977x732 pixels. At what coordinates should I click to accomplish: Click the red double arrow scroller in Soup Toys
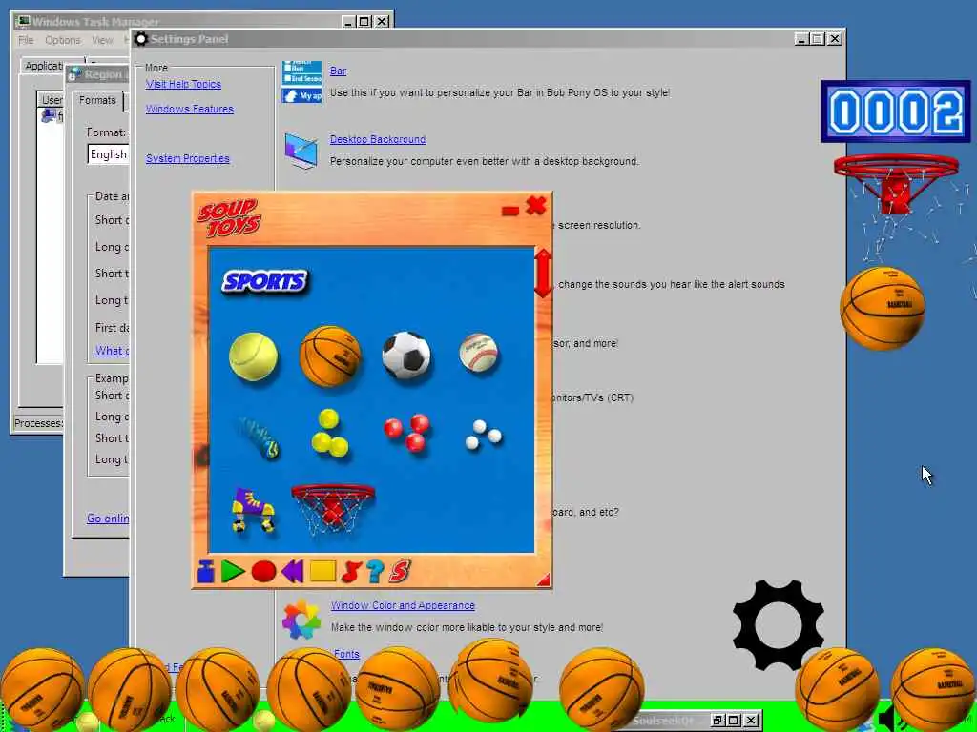tap(543, 274)
